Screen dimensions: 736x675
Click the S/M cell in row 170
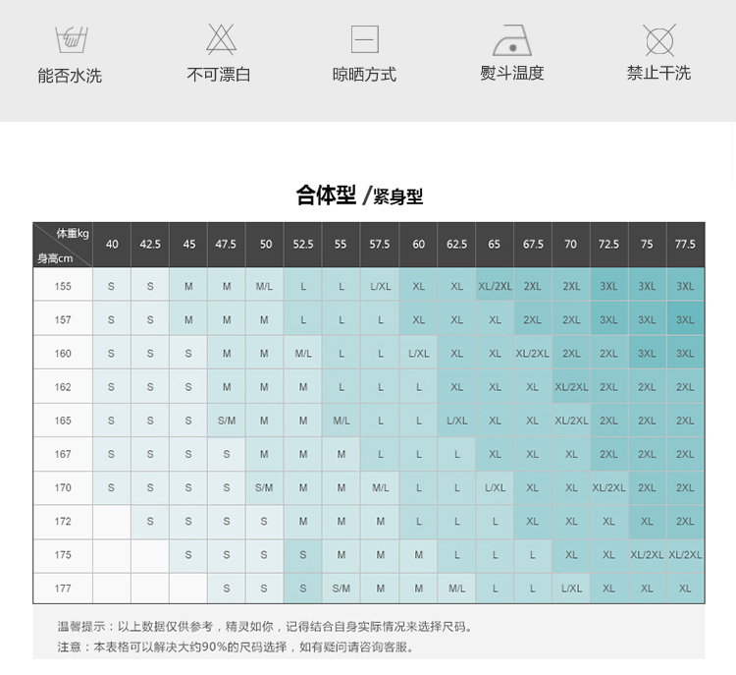click(x=264, y=487)
